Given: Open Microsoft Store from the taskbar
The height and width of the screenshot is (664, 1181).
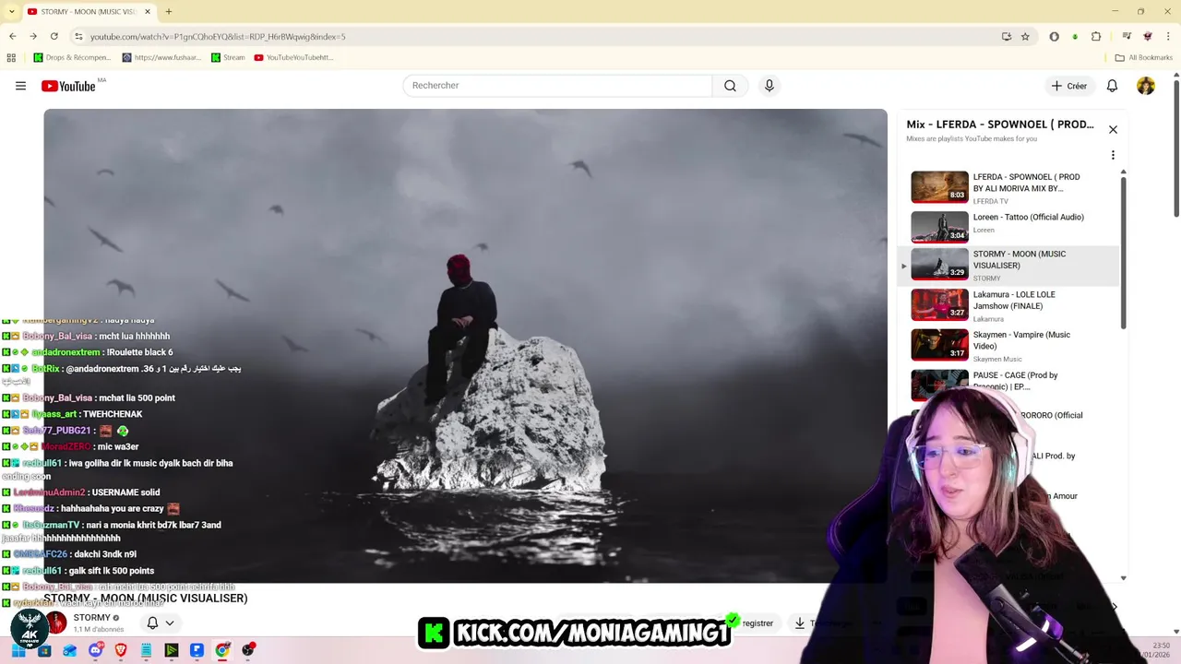Looking at the screenshot, I should [44, 650].
